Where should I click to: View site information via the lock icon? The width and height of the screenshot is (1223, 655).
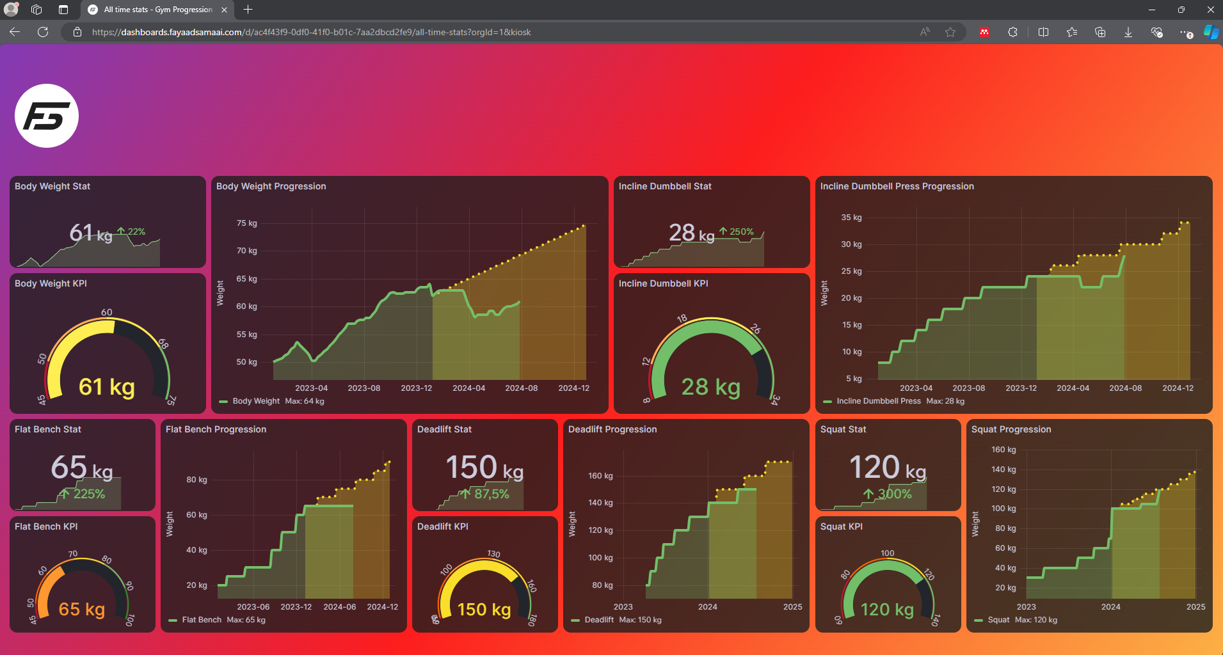77,32
